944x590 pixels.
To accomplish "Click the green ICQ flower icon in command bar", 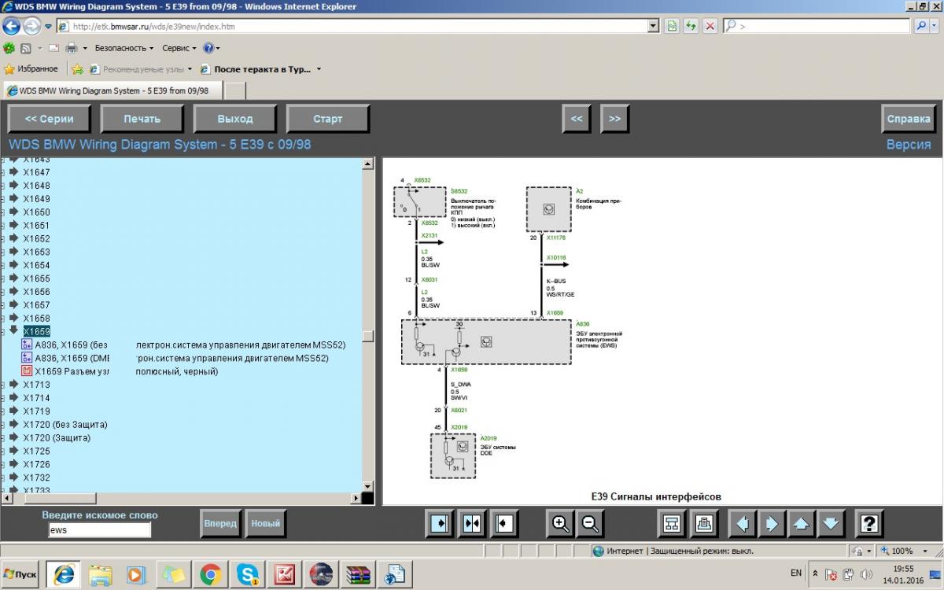I will 9,48.
